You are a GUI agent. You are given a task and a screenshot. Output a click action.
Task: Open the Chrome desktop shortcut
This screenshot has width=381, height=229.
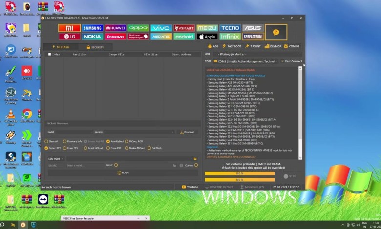(x=27, y=115)
